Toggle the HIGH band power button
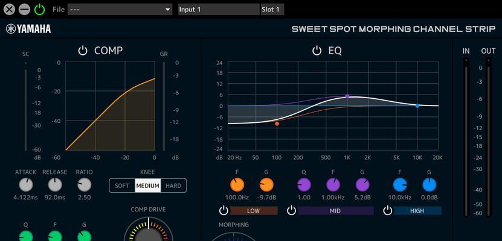502x241 pixels. click(387, 211)
